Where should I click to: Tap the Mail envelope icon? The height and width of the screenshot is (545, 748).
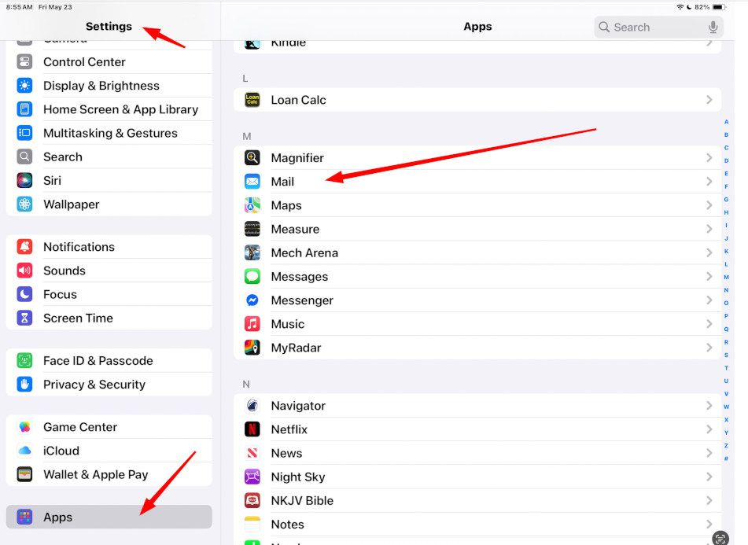point(252,182)
